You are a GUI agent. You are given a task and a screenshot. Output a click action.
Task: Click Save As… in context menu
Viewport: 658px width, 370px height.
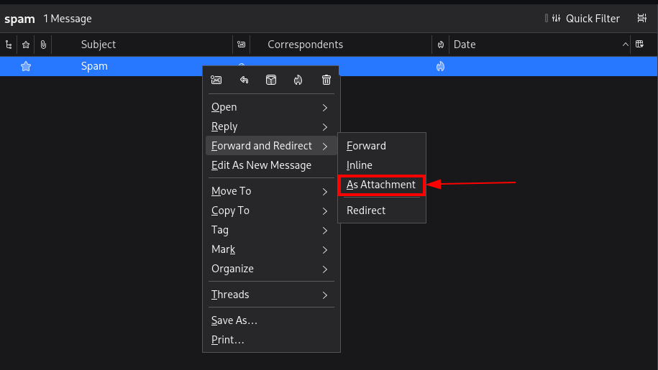234,320
